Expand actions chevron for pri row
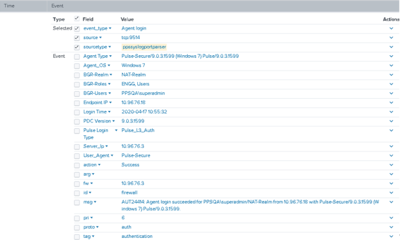Screen dimensions: 400x245 pos(391,217)
